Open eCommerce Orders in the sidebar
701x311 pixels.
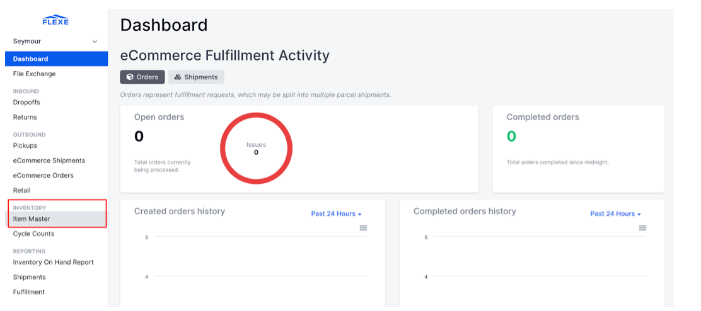[43, 176]
